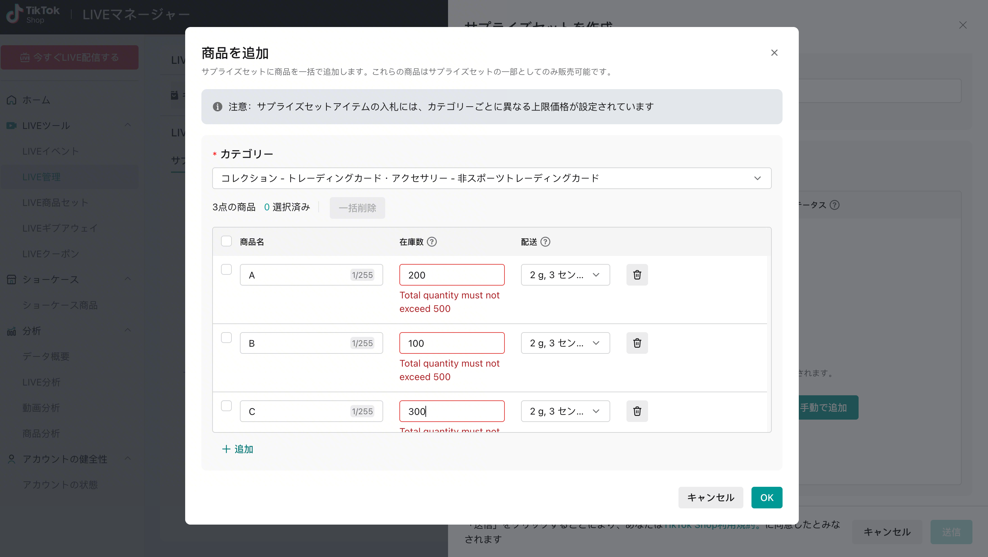Click the 配送 help question mark icon
The height and width of the screenshot is (557, 988).
pos(545,242)
